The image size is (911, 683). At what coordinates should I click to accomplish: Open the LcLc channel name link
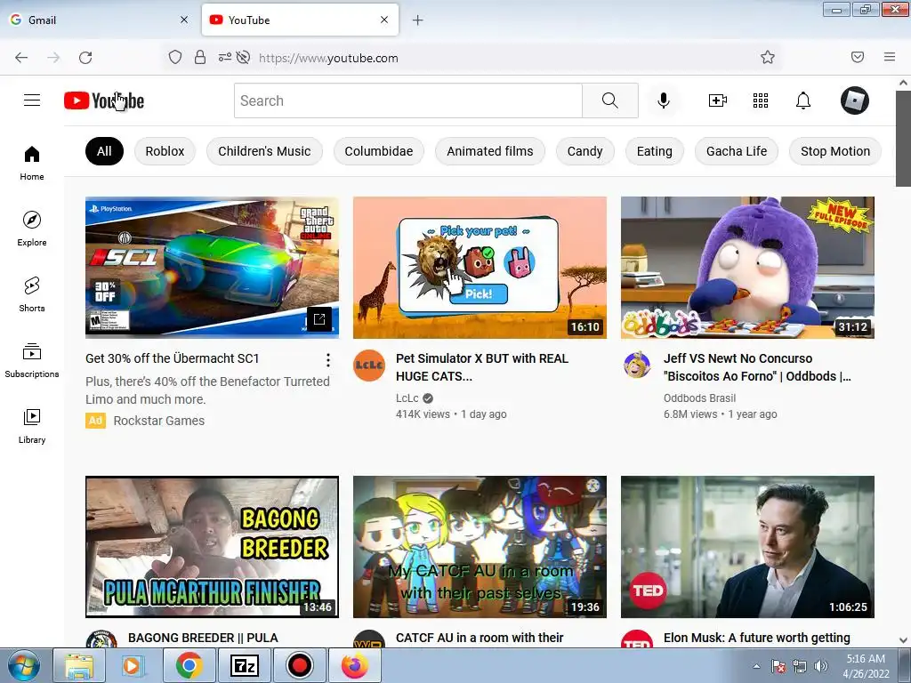pos(407,398)
